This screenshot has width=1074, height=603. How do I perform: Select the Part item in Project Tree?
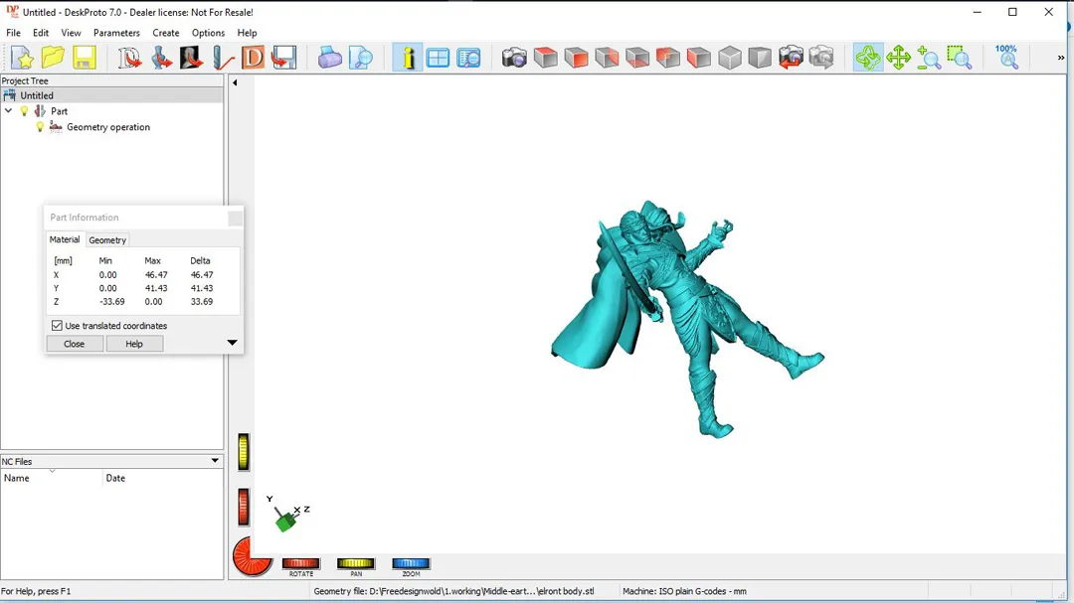pos(59,111)
